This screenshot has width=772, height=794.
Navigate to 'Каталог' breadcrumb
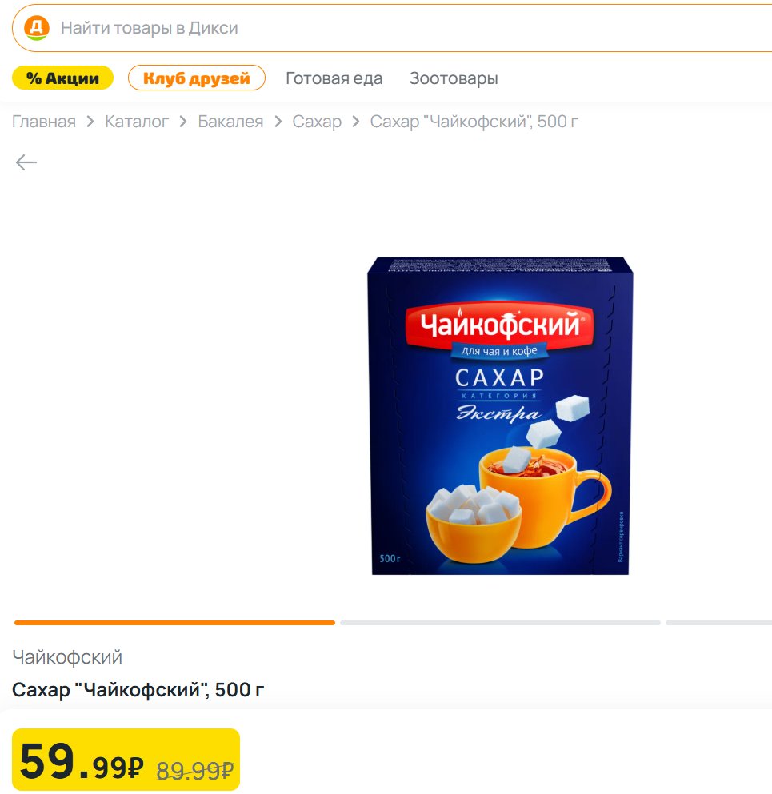(137, 122)
